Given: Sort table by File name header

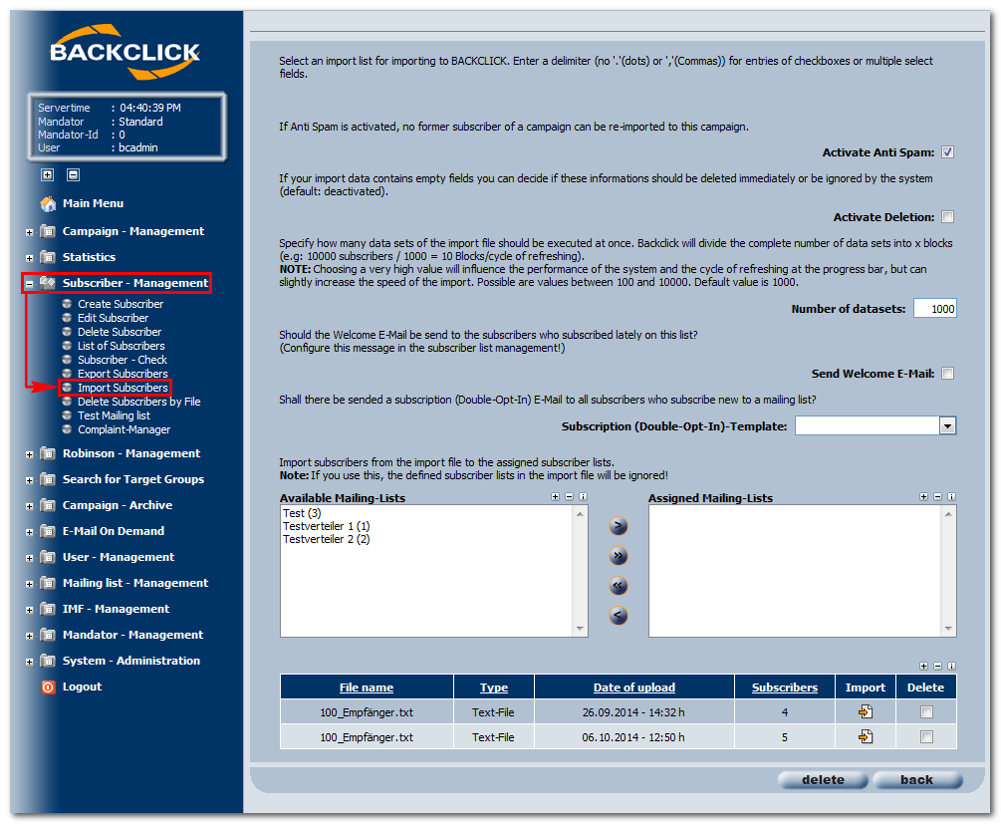Looking at the screenshot, I should point(367,687).
